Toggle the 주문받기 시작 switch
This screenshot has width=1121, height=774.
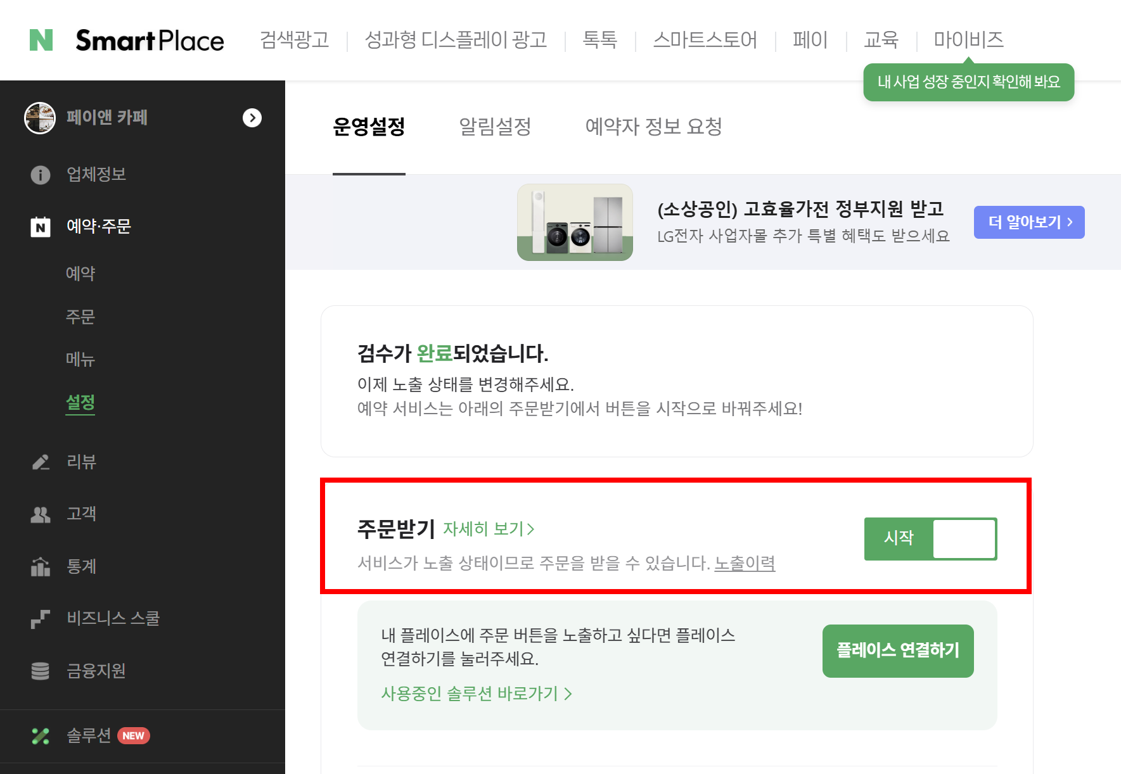[930, 539]
